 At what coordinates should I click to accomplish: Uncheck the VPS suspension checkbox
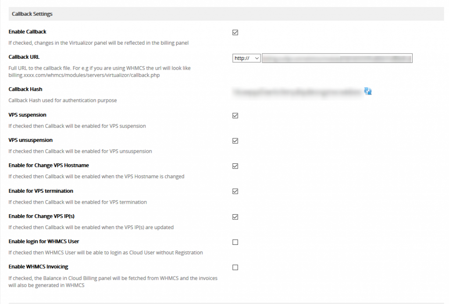click(x=235, y=115)
